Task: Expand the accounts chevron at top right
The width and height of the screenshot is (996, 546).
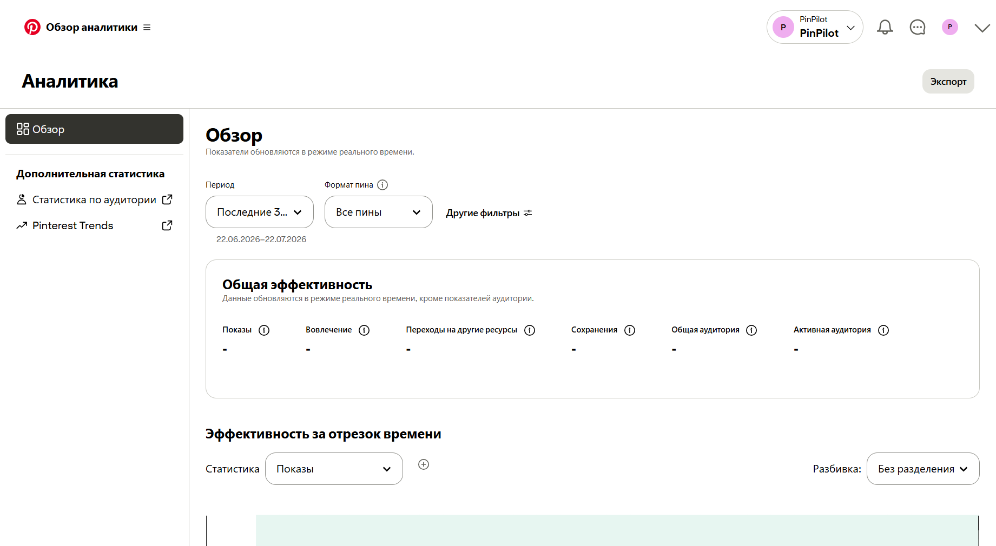Action: 982,28
